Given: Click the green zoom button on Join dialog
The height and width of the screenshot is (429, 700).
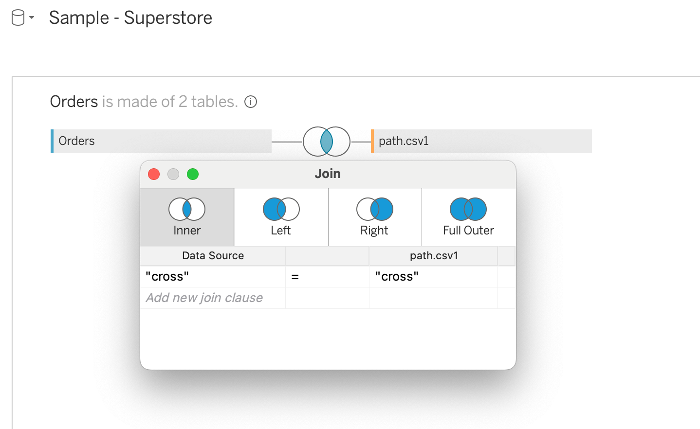Looking at the screenshot, I should click(x=193, y=174).
